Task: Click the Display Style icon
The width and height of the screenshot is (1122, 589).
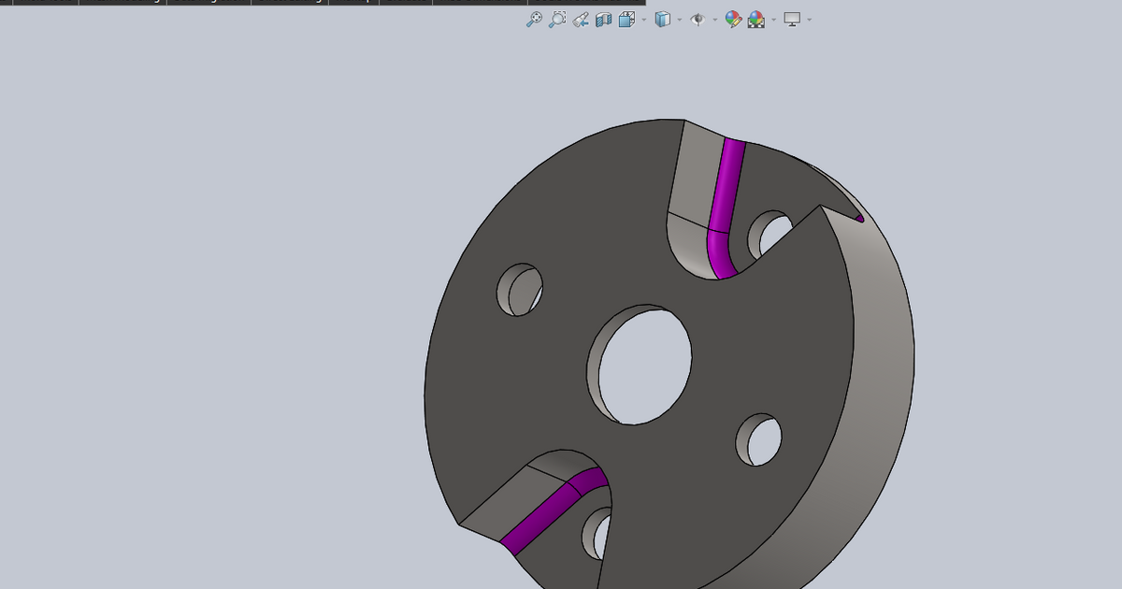Action: pyautogui.click(x=662, y=19)
